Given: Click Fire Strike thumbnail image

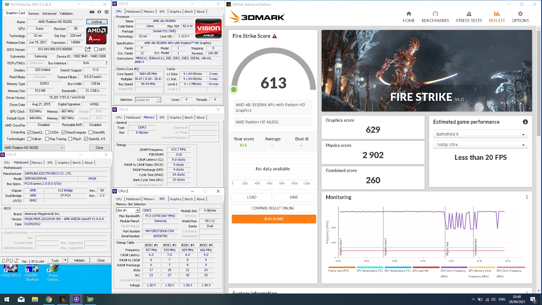Looking at the screenshot, I should coord(427,71).
